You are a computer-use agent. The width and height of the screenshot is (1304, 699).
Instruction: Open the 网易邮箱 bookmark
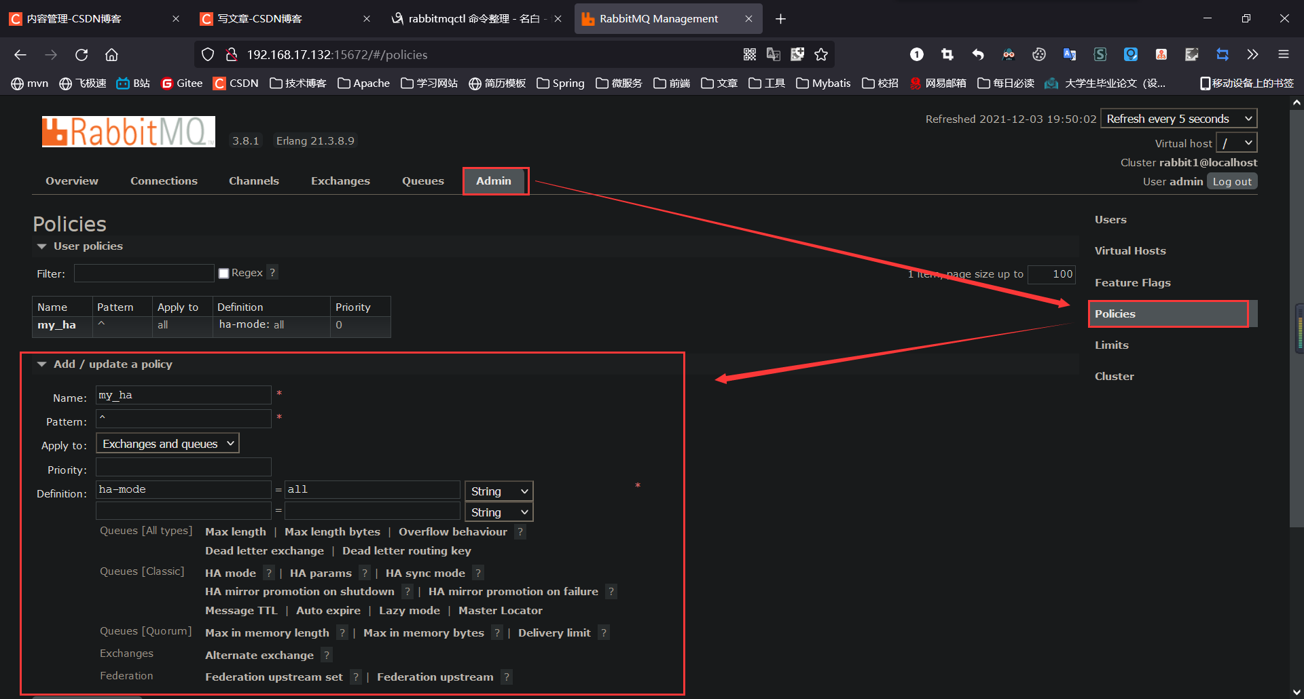coord(938,83)
